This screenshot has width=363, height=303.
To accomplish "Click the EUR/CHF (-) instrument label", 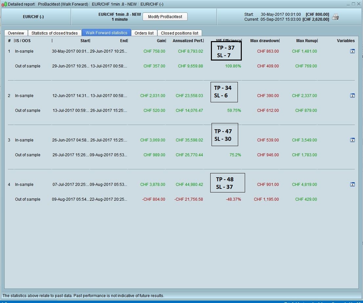I will tap(33, 17).
